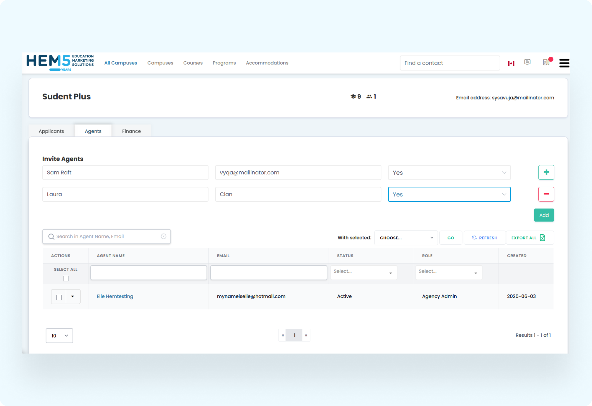This screenshot has height=406, width=592.
Task: Open Elie Hemtesting row actions arrow
Action: 73,297
